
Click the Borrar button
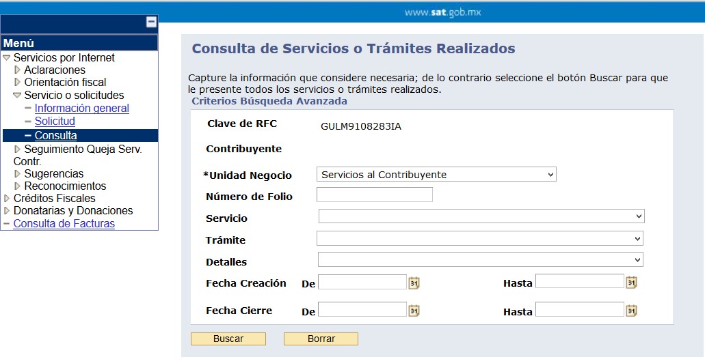(x=321, y=339)
